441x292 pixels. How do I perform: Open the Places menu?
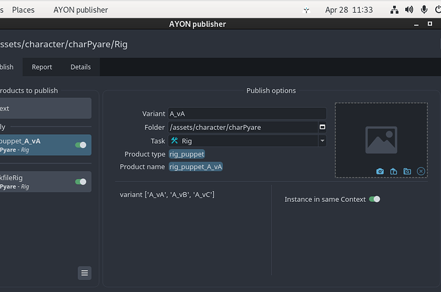coord(24,10)
